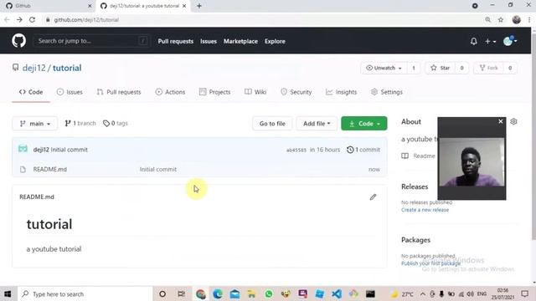Screen dimensions: 536x301
Task: Reload the page
Action: 32,20
